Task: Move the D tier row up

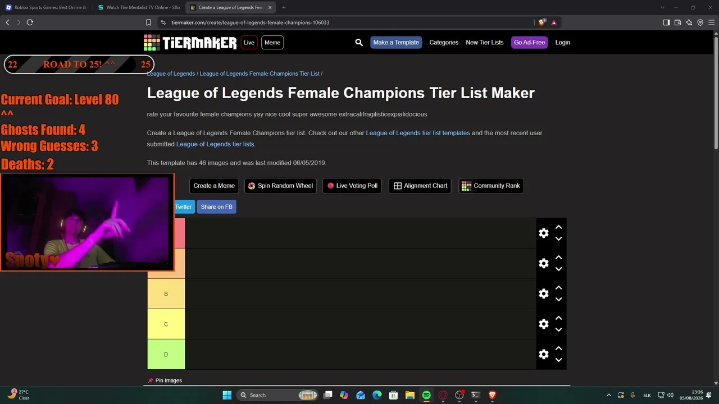Action: tap(559, 348)
